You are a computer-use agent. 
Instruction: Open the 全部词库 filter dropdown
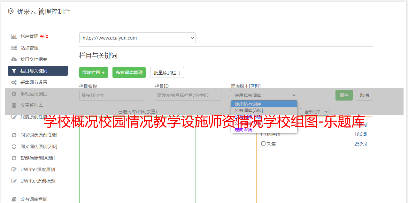tap(315, 112)
